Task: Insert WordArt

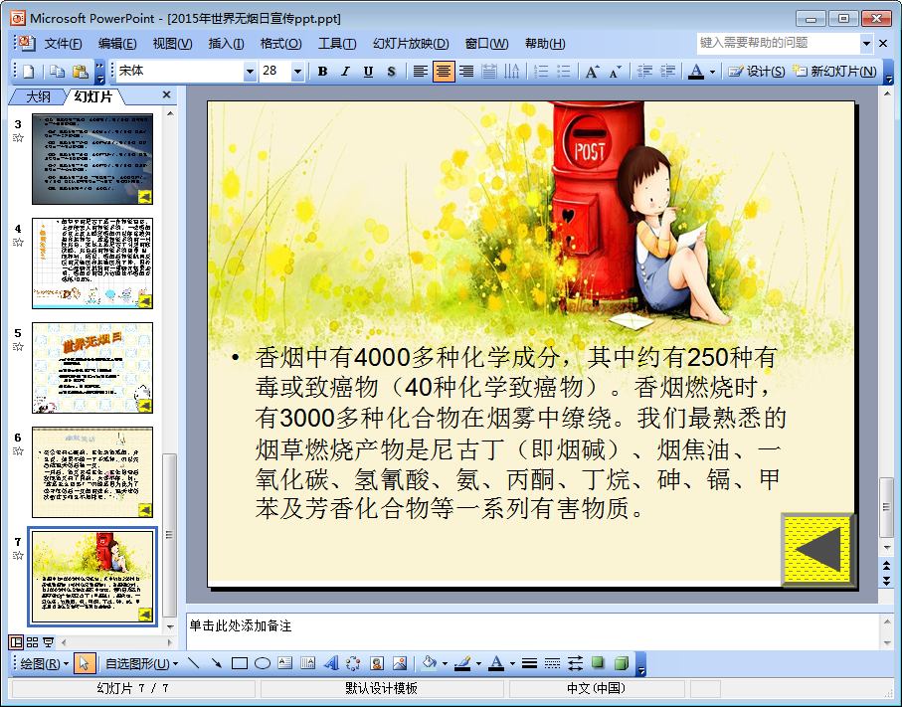Action: (x=331, y=664)
